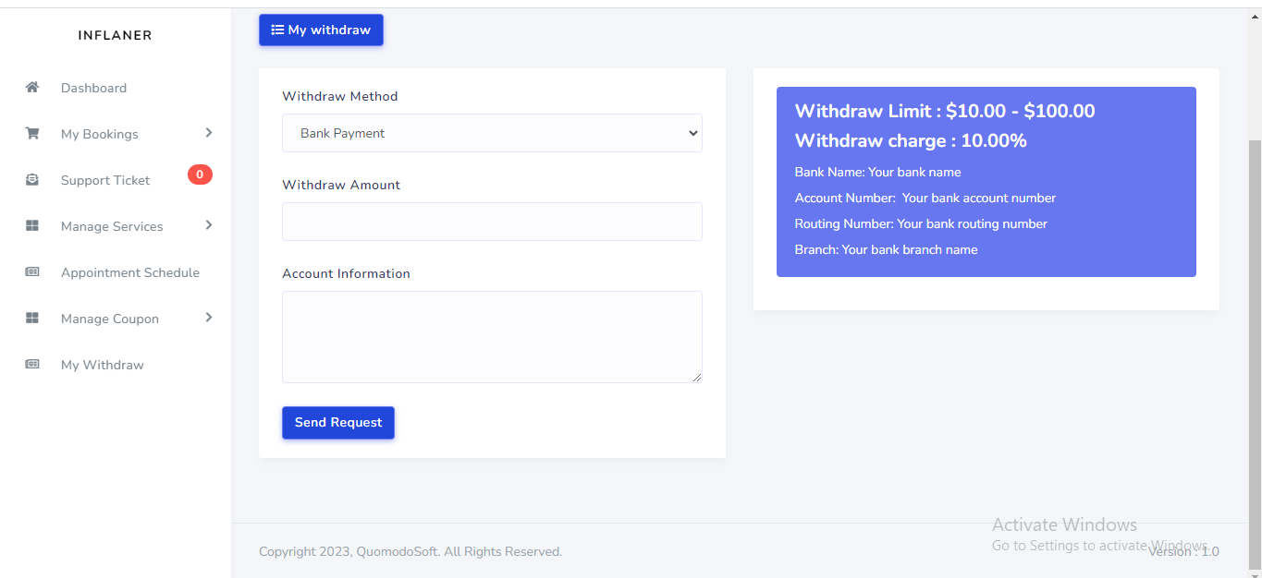The height and width of the screenshot is (578, 1262).
Task: Click the red Support Ticket count badge
Action: click(x=200, y=175)
